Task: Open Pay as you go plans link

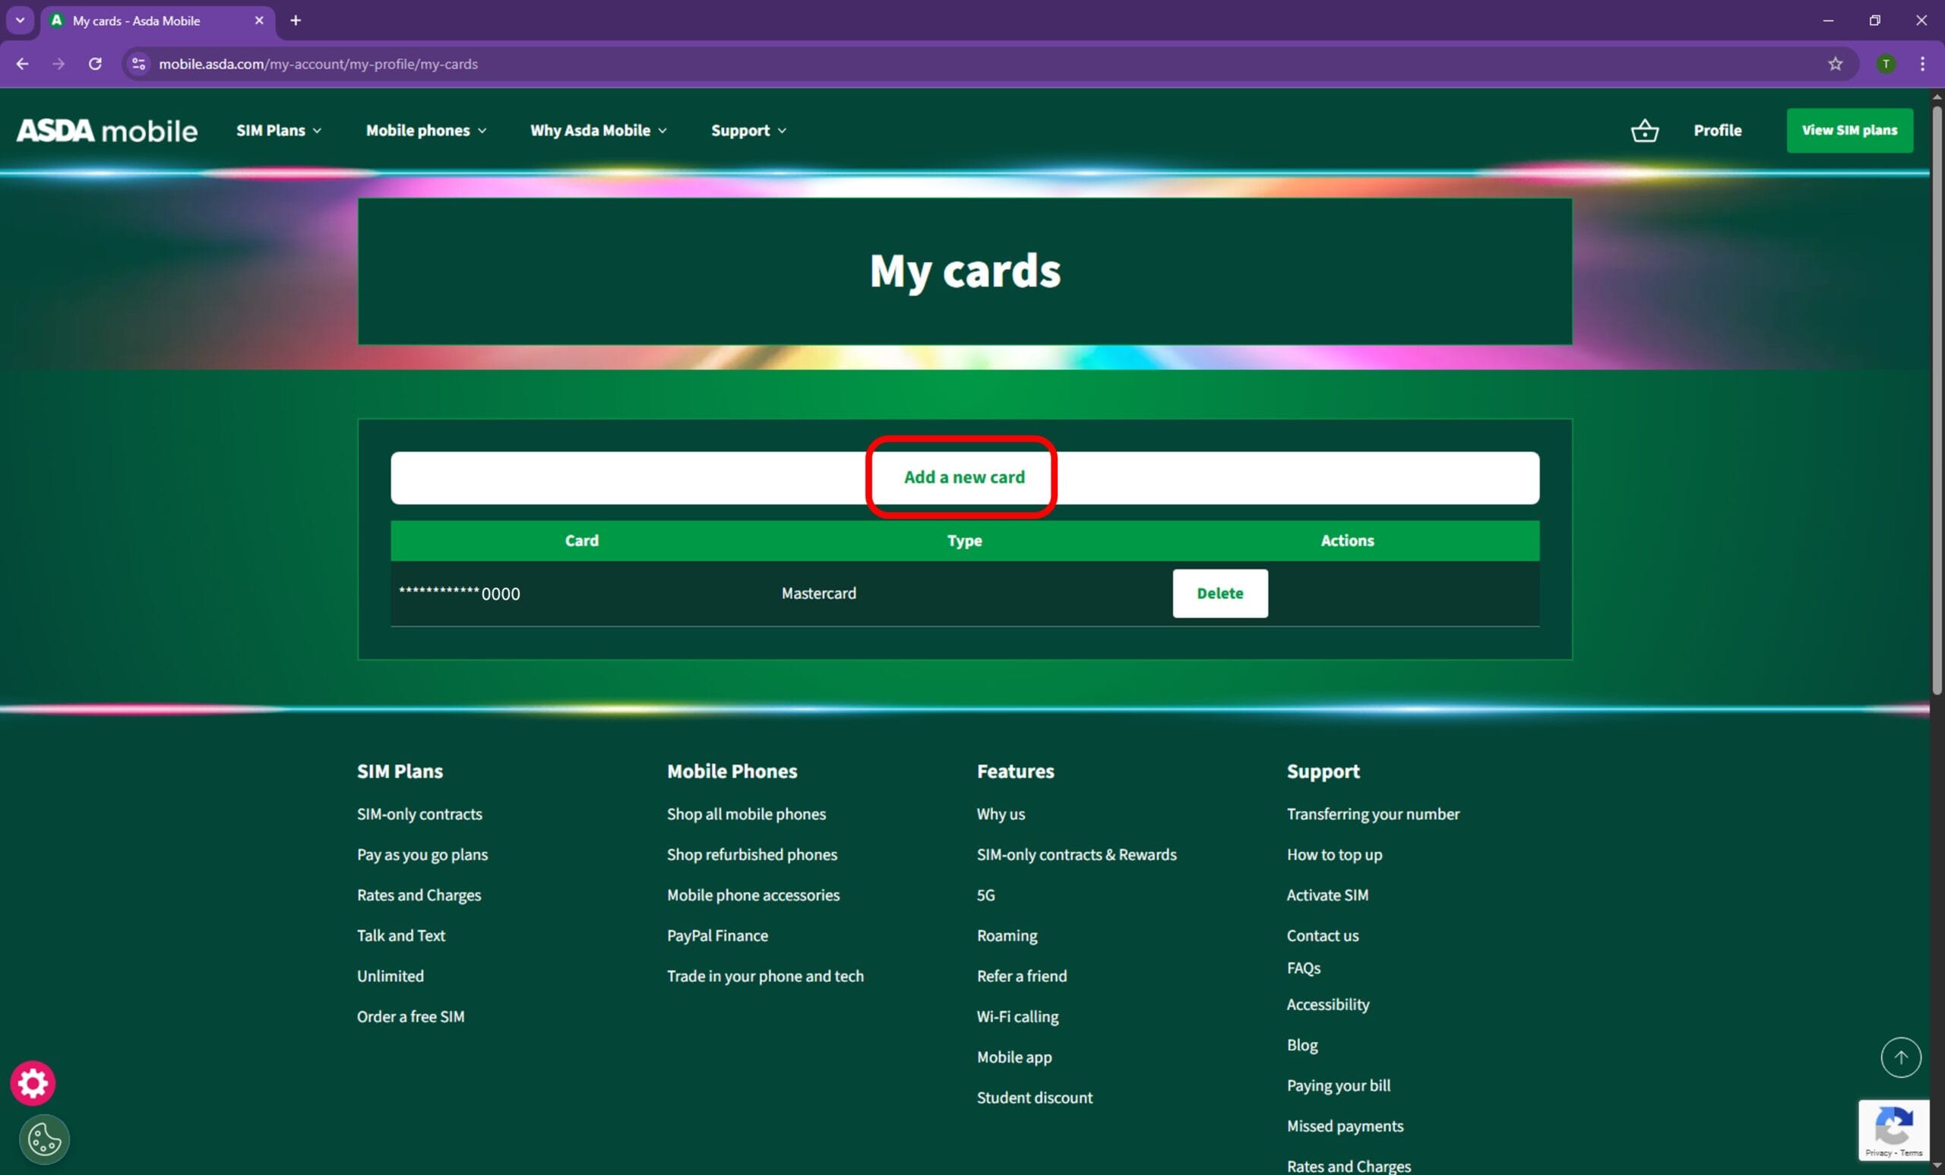Action: point(422,854)
